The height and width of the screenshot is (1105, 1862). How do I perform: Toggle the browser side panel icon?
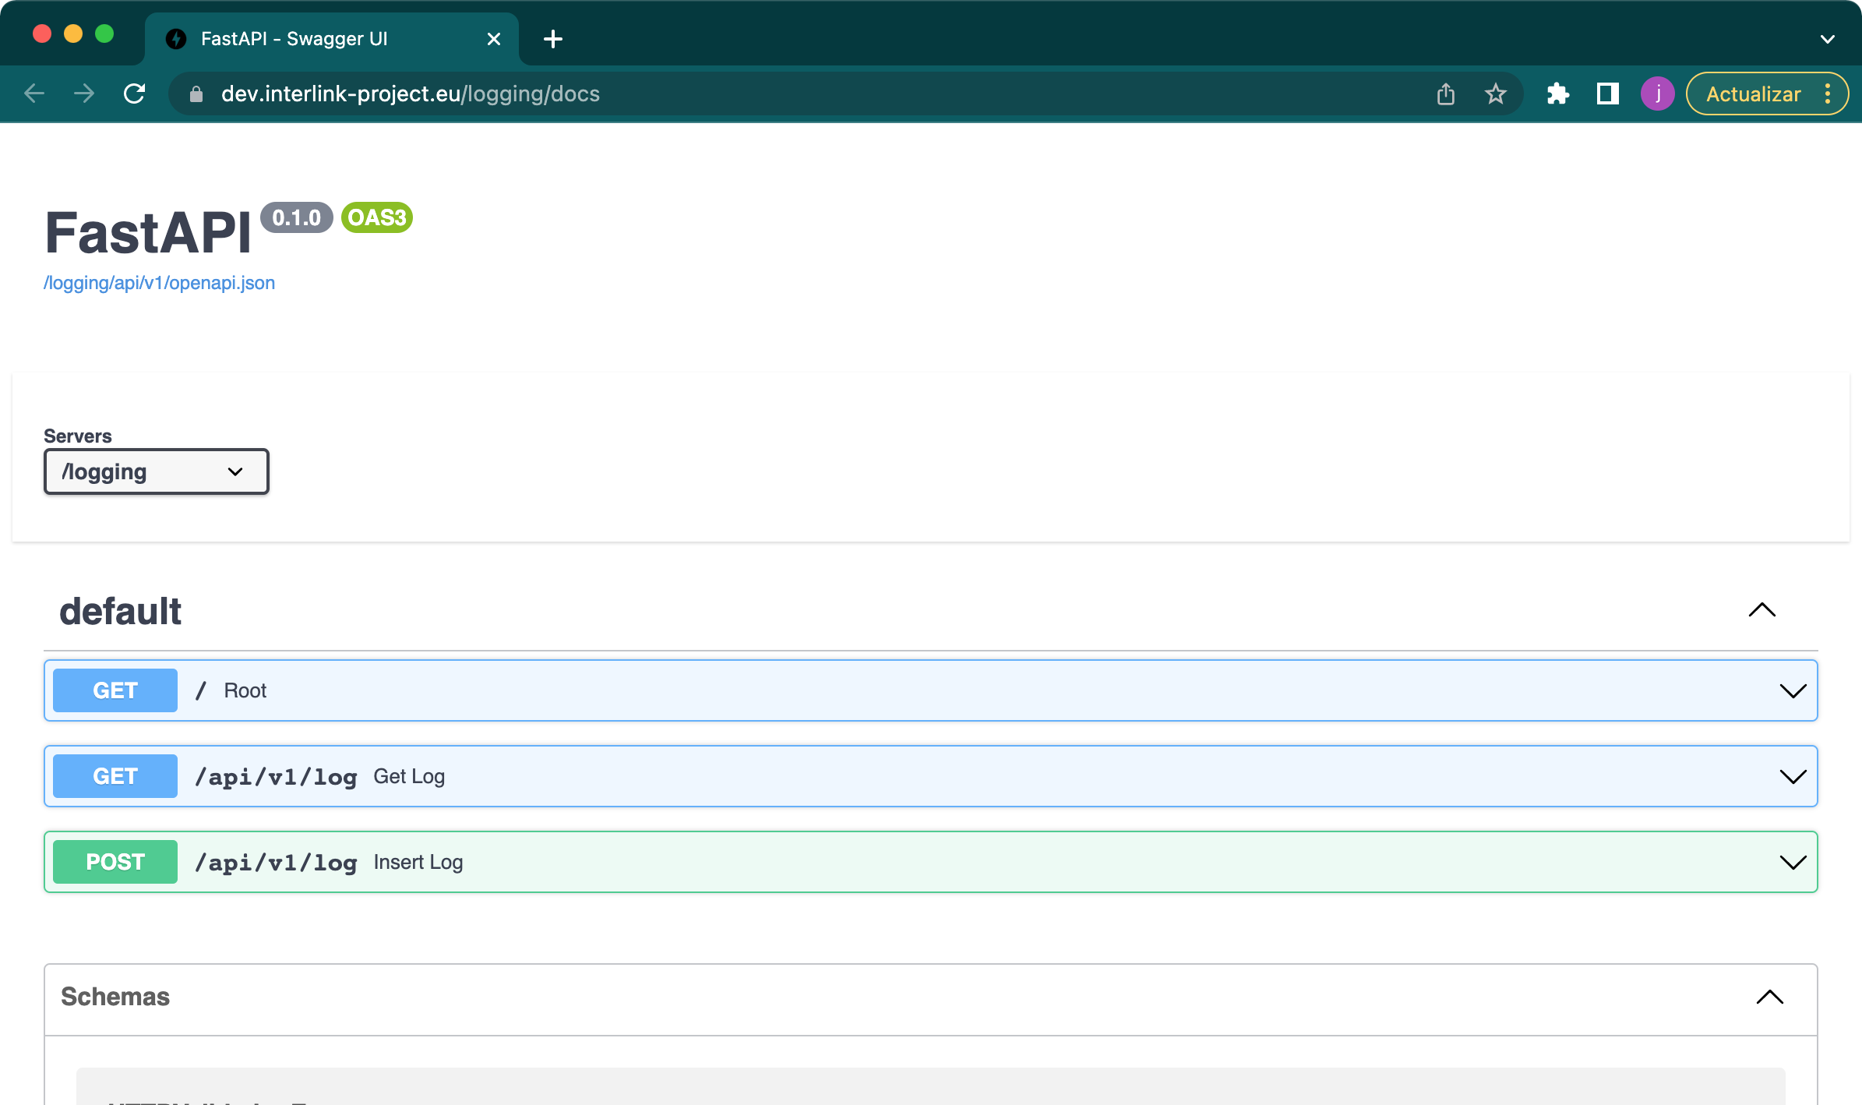pyautogui.click(x=1608, y=94)
